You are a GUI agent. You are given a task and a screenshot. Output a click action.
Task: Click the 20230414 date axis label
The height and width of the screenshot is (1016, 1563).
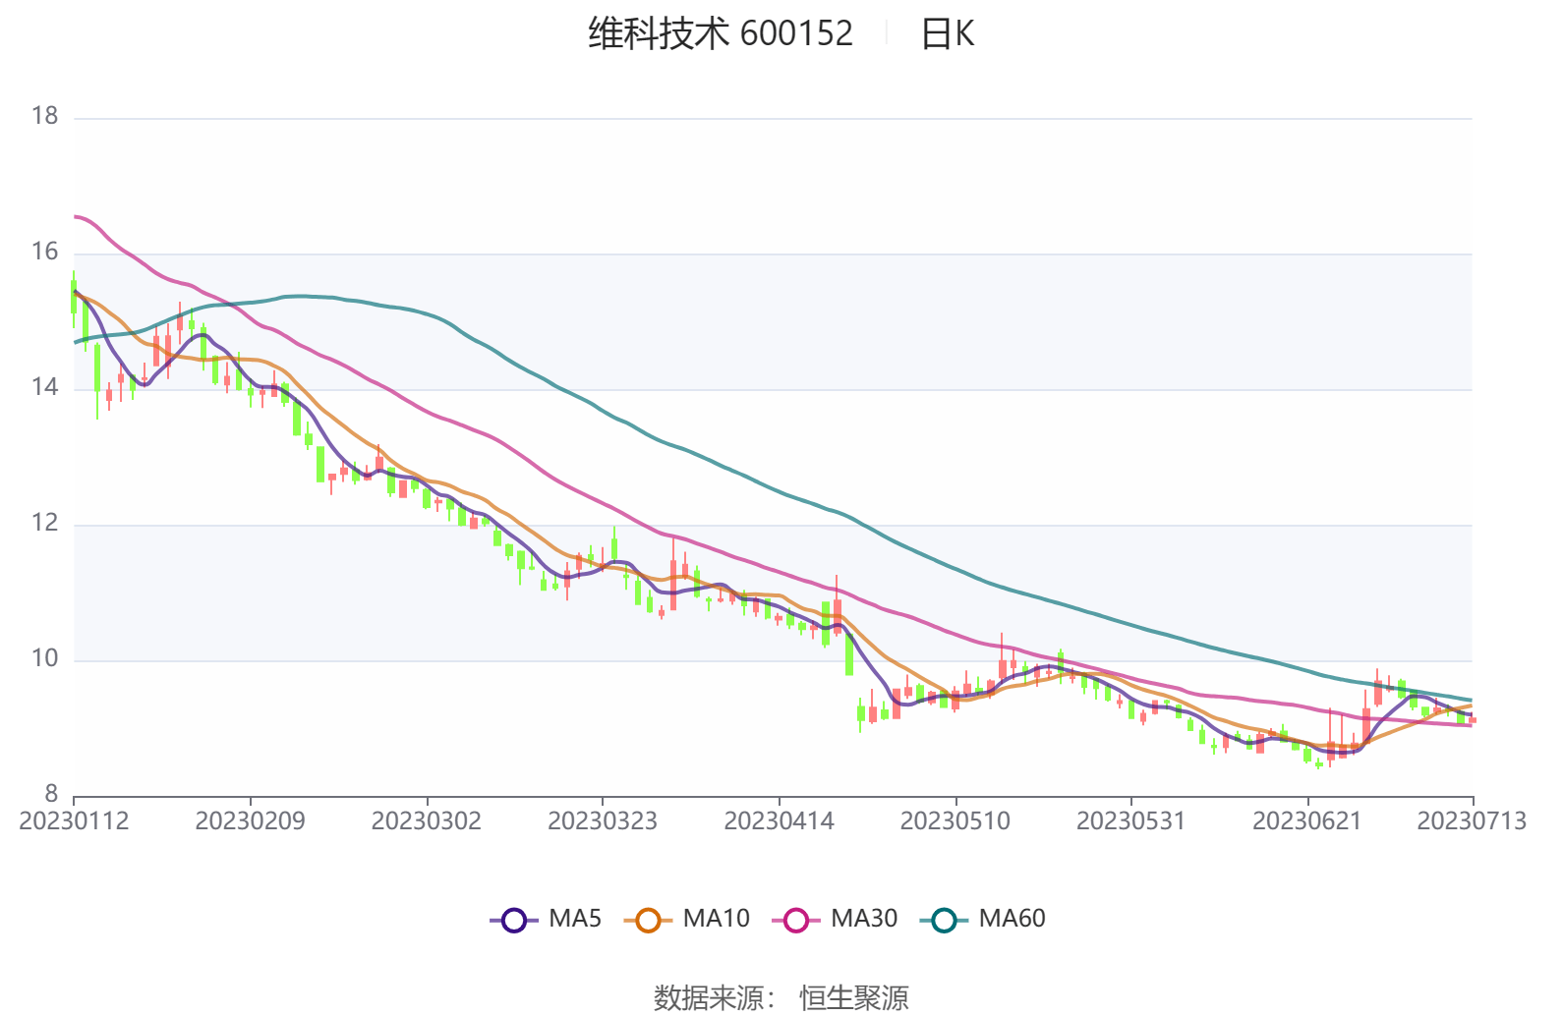pos(779,820)
